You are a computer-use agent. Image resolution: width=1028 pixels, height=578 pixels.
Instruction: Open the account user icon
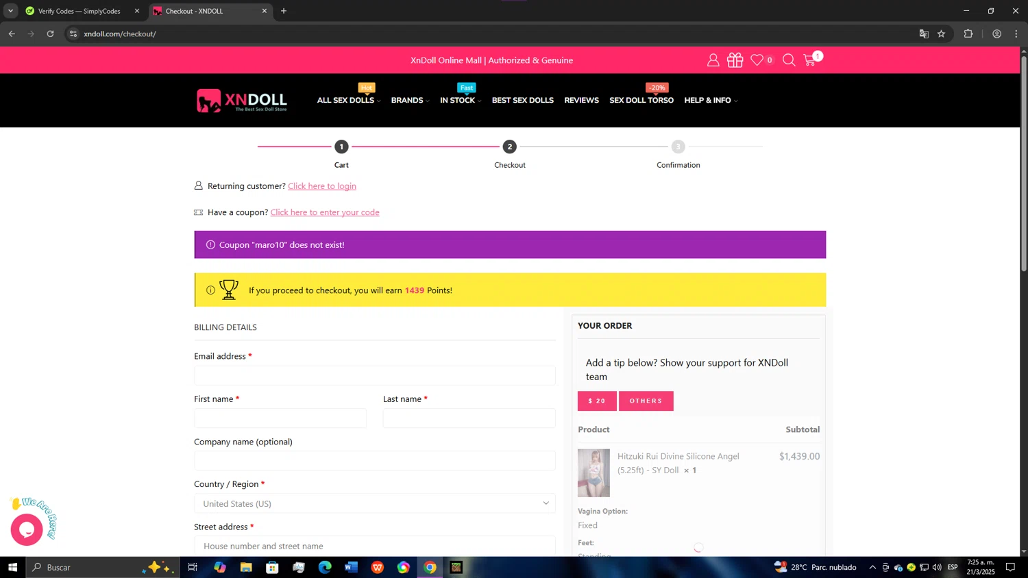[x=713, y=60]
